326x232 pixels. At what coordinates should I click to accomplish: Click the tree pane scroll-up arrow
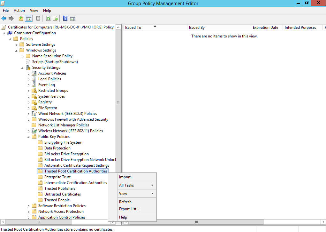(x=118, y=27)
